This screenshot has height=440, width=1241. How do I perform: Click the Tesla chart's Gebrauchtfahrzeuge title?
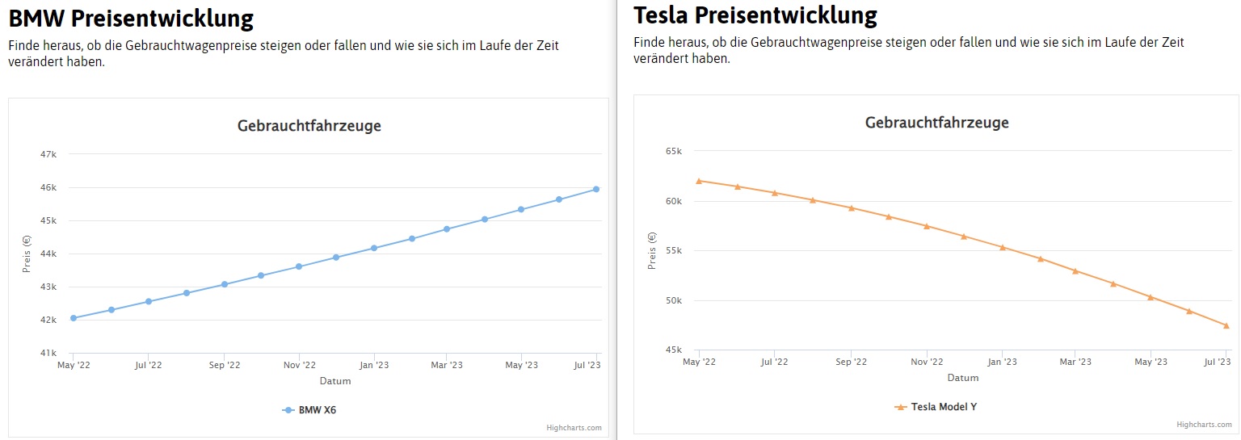[936, 123]
